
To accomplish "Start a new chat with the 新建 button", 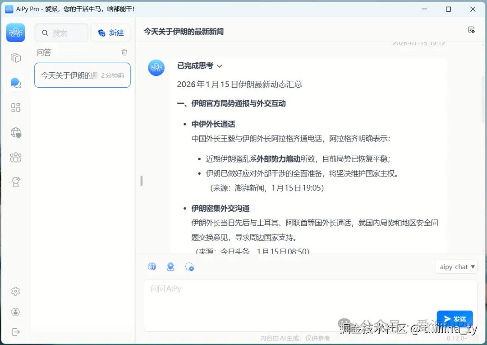I will [110, 33].
